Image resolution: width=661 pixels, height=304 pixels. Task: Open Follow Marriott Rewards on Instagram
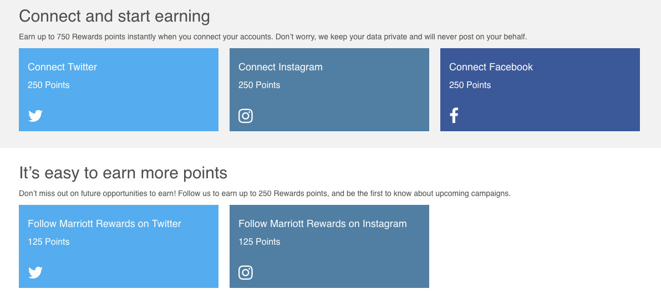click(322, 224)
